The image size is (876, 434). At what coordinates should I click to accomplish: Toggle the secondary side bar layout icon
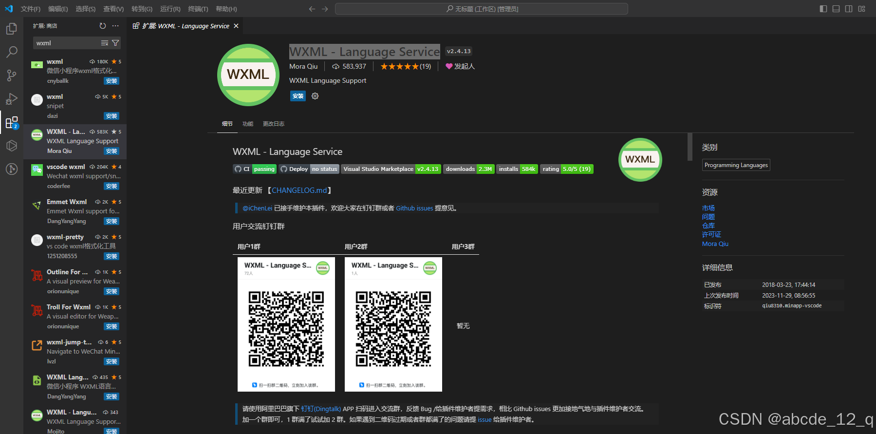tap(849, 9)
